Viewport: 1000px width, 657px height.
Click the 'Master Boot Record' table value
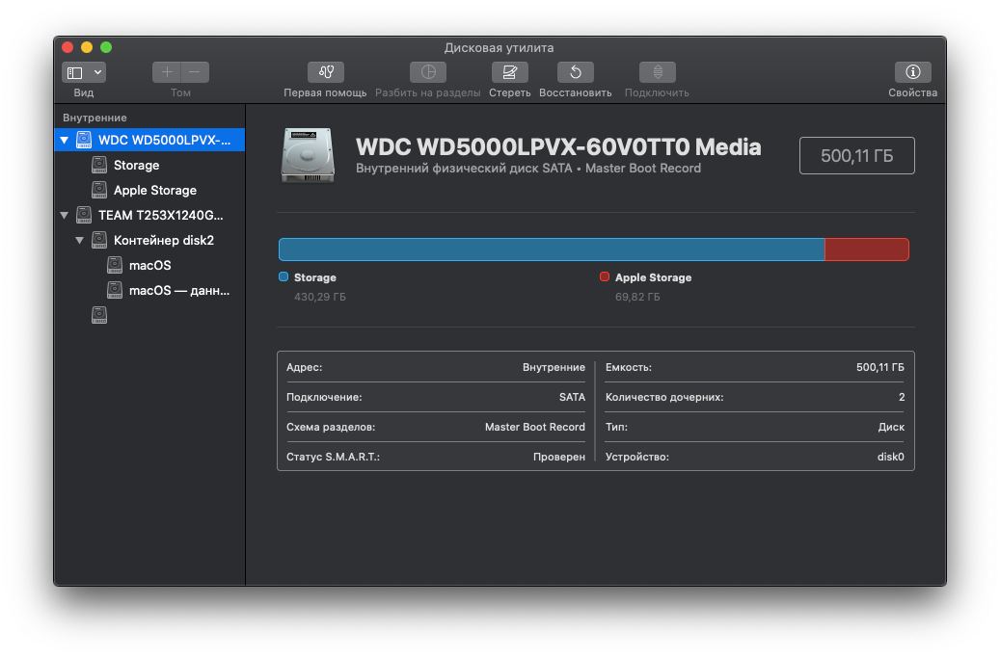(534, 427)
